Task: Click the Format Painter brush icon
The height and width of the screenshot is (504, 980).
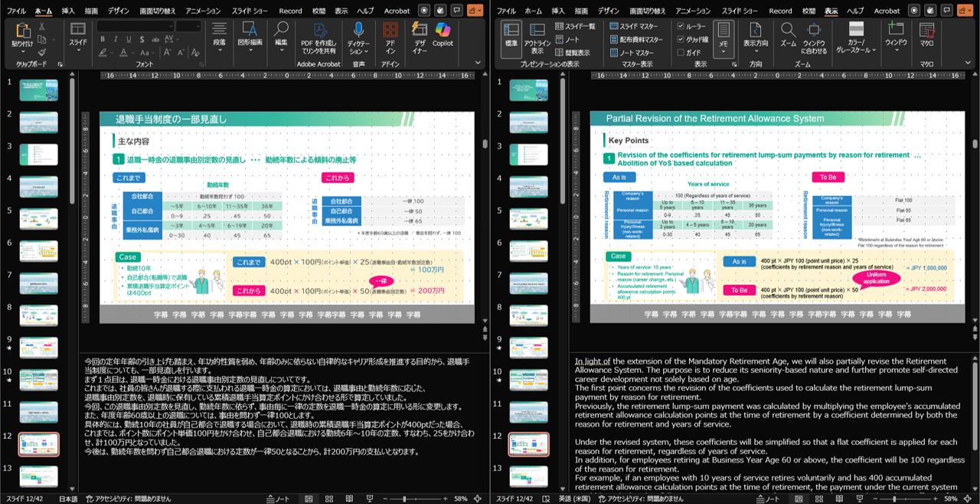Action: (42, 51)
